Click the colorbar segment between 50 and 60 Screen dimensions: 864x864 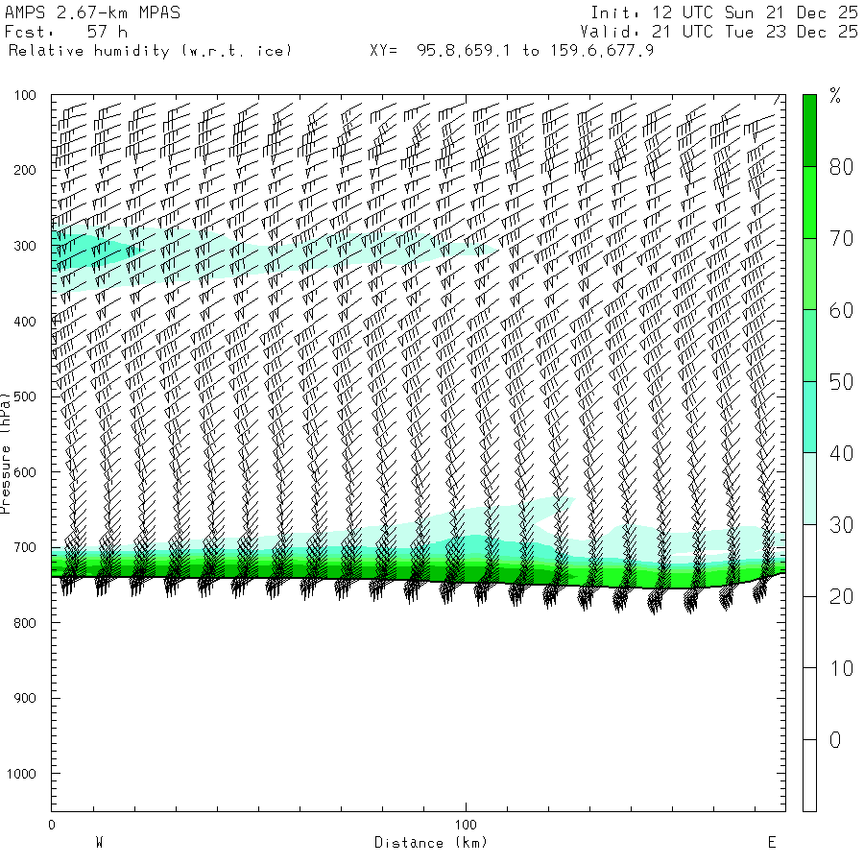click(x=809, y=346)
